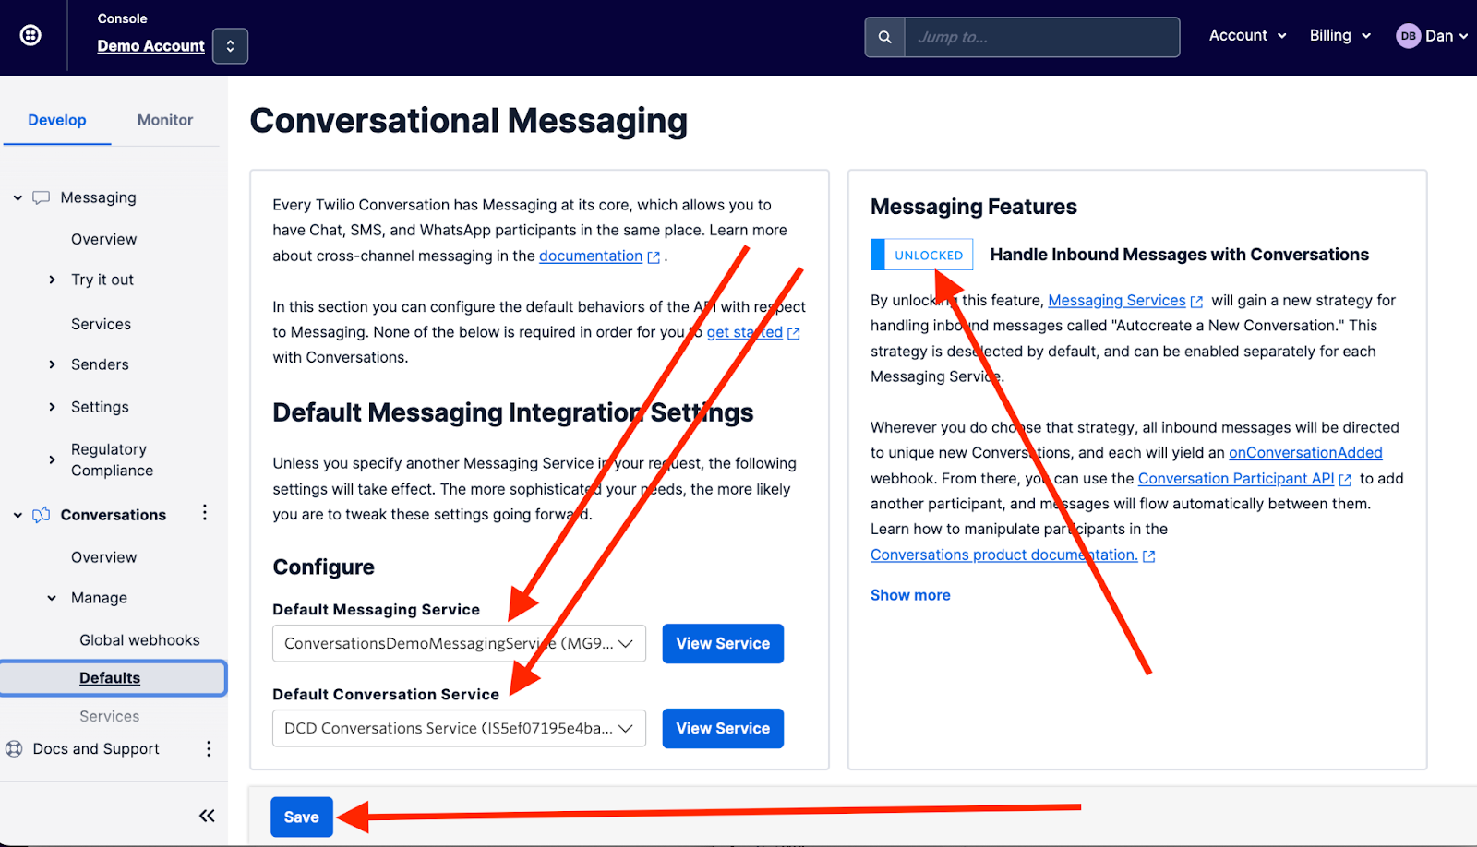Focus the Jump to search field
The width and height of the screenshot is (1477, 847).
coord(1041,37)
